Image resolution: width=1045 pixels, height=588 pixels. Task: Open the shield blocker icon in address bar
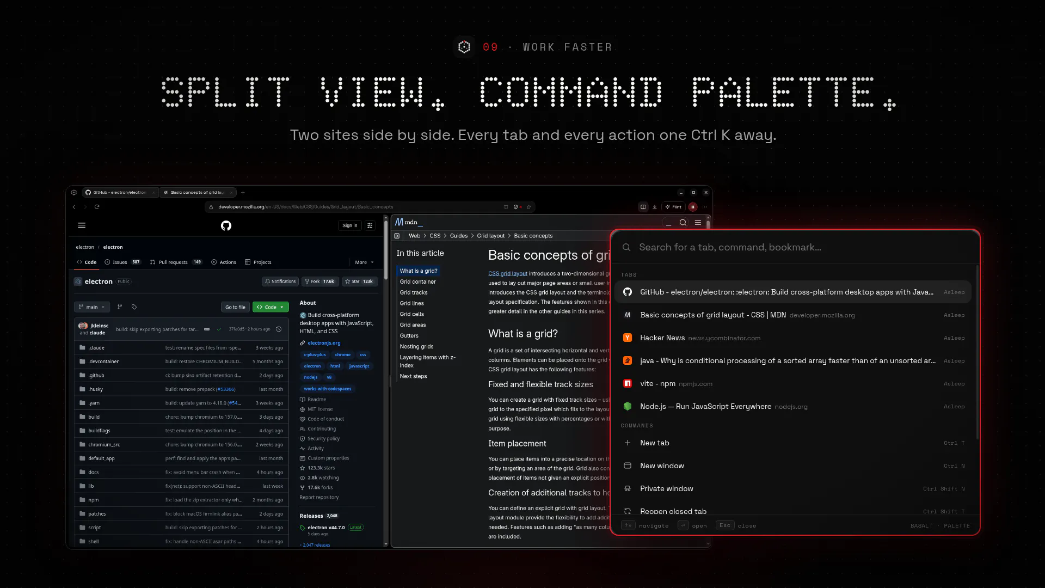[515, 207]
